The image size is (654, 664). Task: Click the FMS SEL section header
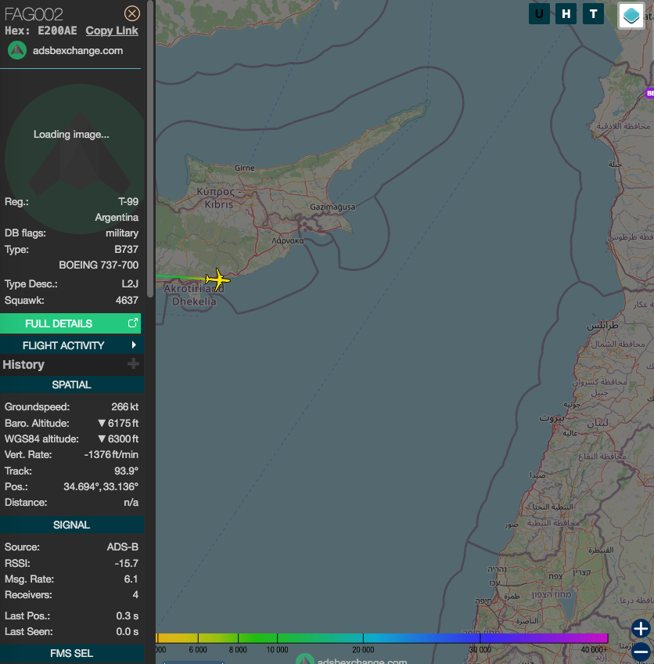(x=71, y=653)
